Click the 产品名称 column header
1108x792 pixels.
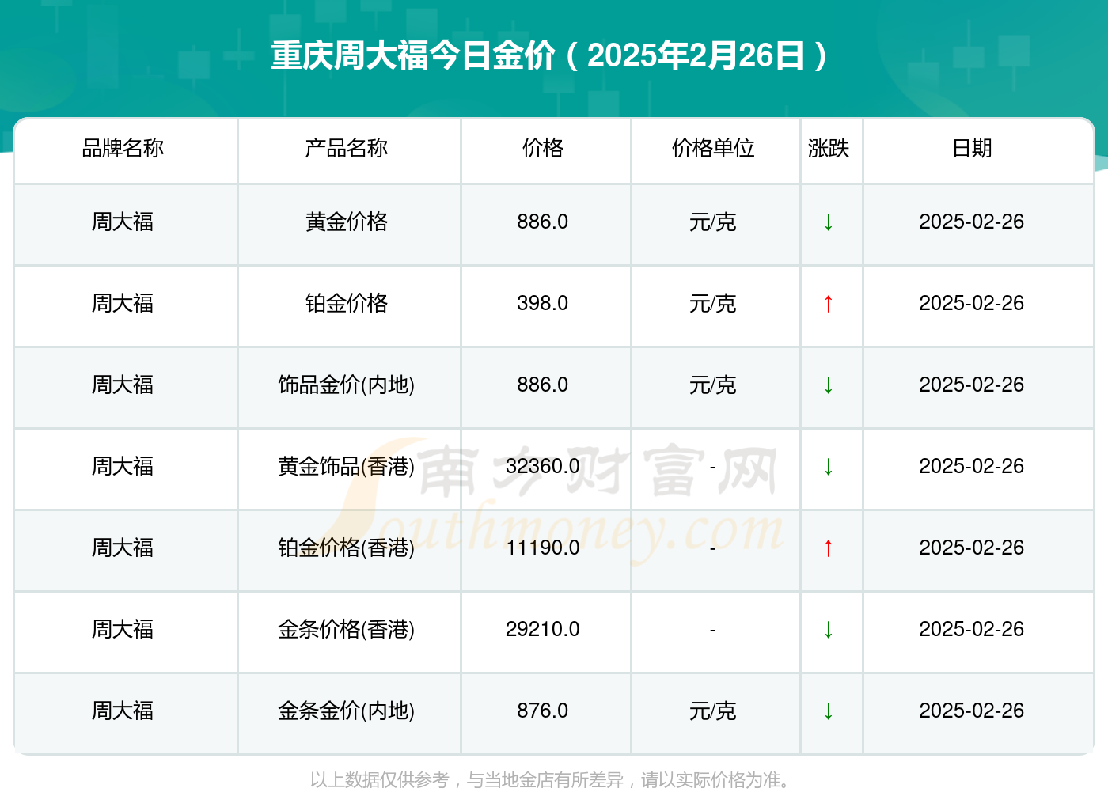(x=347, y=148)
